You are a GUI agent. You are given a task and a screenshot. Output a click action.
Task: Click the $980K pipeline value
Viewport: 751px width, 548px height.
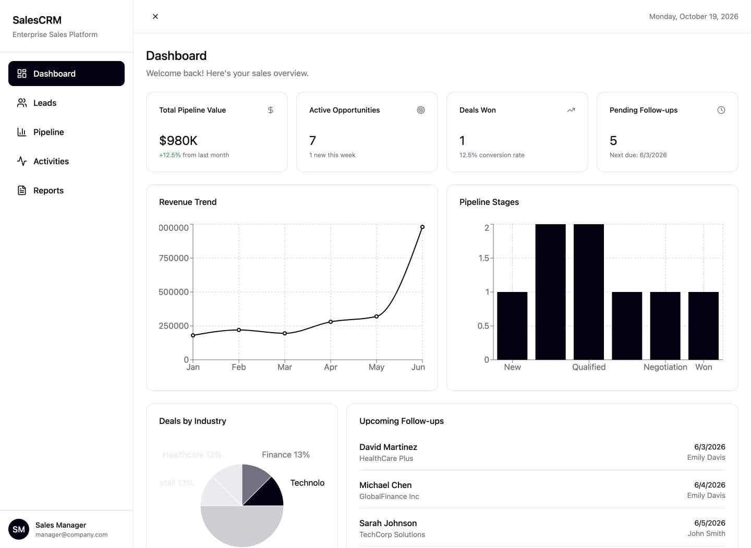(178, 141)
